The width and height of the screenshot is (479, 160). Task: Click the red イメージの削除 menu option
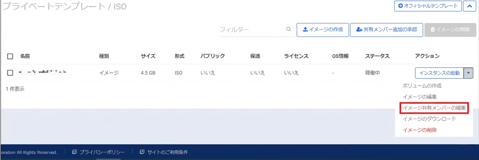[x=419, y=130]
